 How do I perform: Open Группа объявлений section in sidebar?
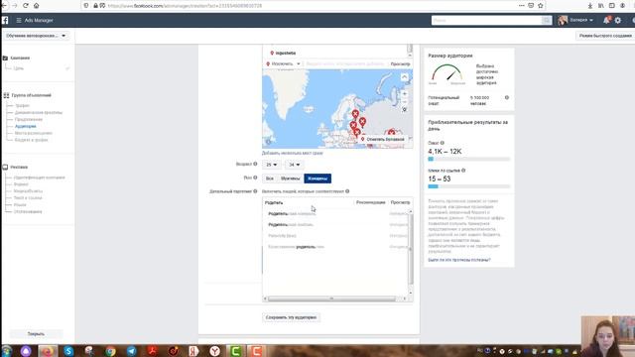[x=31, y=95]
